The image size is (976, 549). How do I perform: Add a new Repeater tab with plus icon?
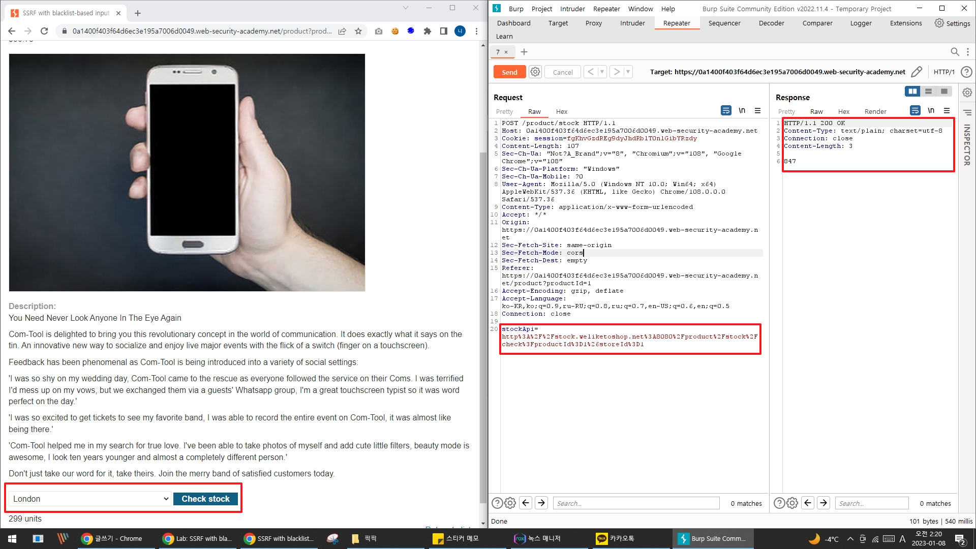pos(524,52)
